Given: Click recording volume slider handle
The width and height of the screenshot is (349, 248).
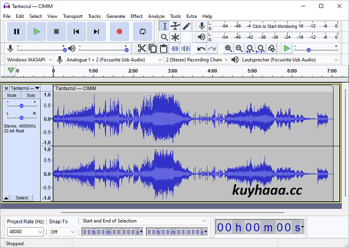Looking at the screenshot, I should pyautogui.click(x=65, y=50).
